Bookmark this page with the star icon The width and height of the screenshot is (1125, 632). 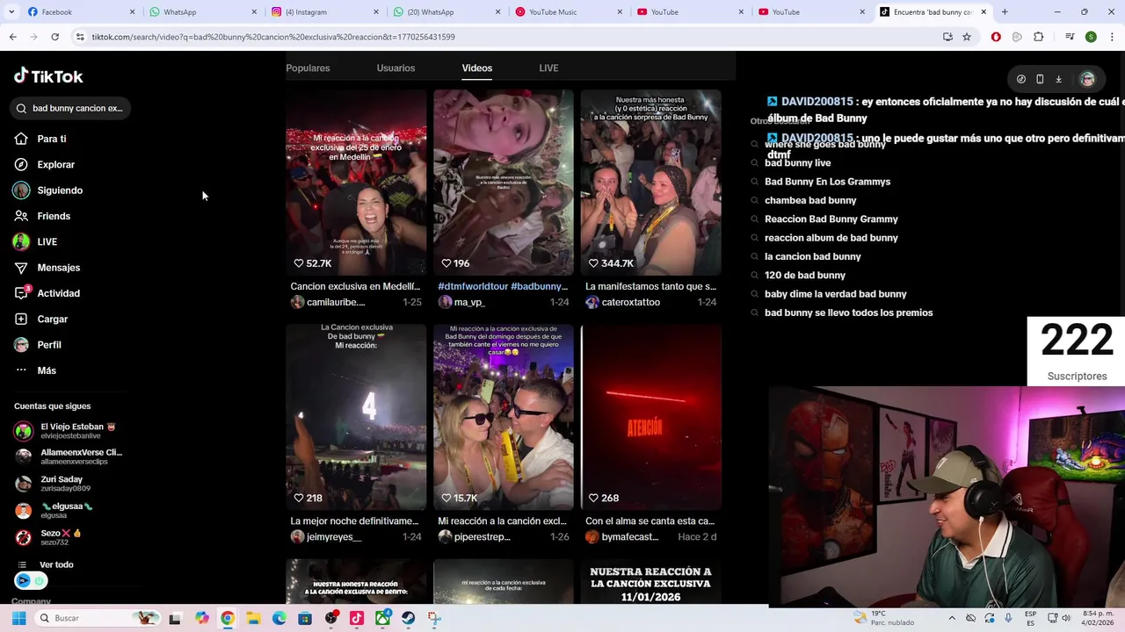tap(967, 37)
